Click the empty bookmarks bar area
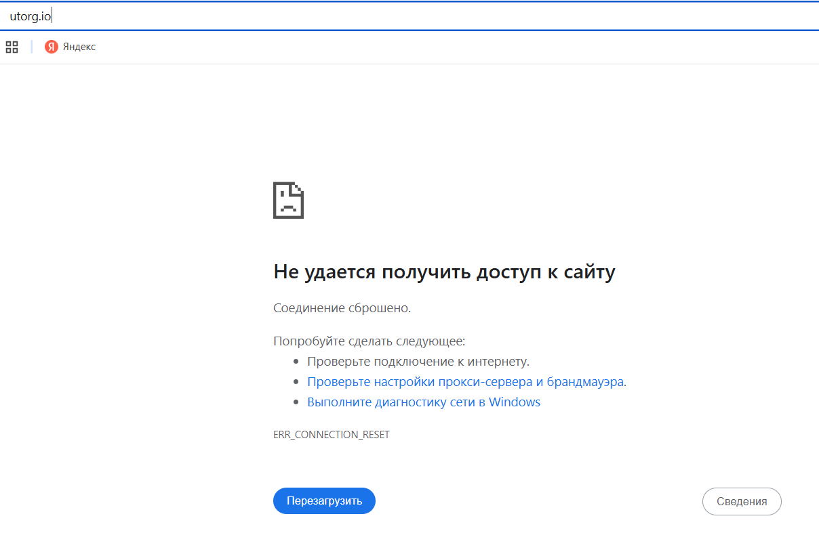The height and width of the screenshot is (533, 819). [x=407, y=47]
